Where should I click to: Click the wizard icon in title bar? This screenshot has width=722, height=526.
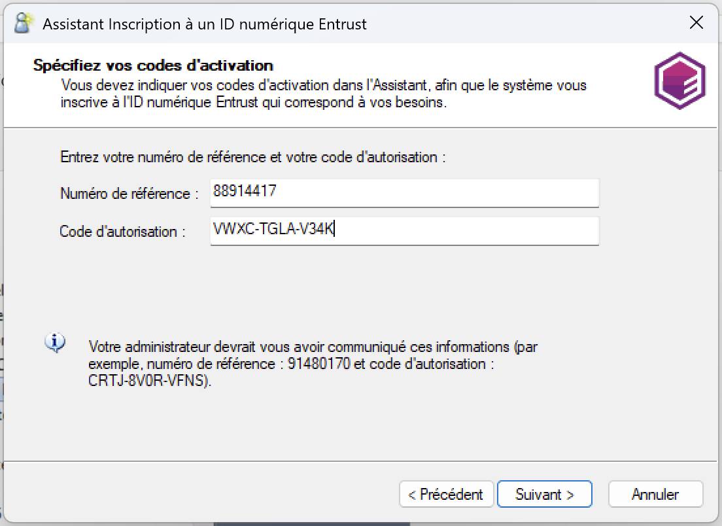pyautogui.click(x=24, y=24)
